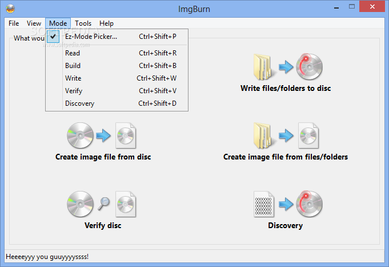This screenshot has height=267, width=389.
Task: Click the image file icon for Create image from disc
Action: (126, 136)
